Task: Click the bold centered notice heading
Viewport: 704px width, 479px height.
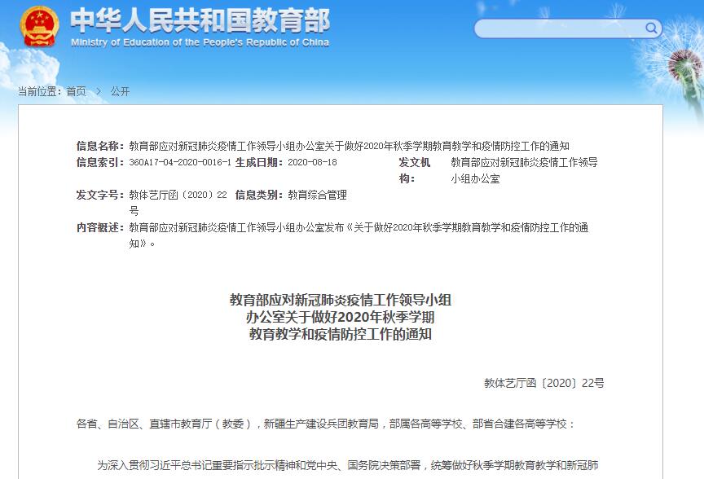Action: tap(340, 317)
